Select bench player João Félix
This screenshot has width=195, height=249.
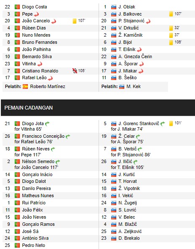point(32,210)
